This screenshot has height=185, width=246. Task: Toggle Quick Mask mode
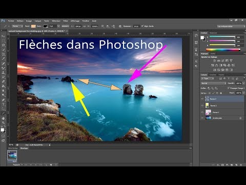(x=3, y=136)
